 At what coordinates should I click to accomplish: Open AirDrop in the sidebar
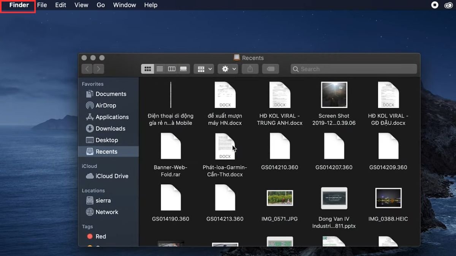(x=105, y=105)
